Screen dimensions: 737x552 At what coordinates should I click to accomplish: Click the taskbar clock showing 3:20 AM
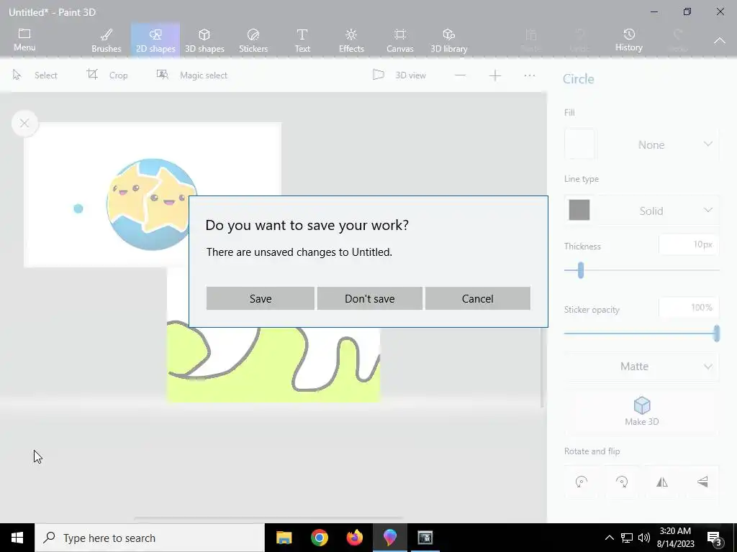pyautogui.click(x=675, y=538)
